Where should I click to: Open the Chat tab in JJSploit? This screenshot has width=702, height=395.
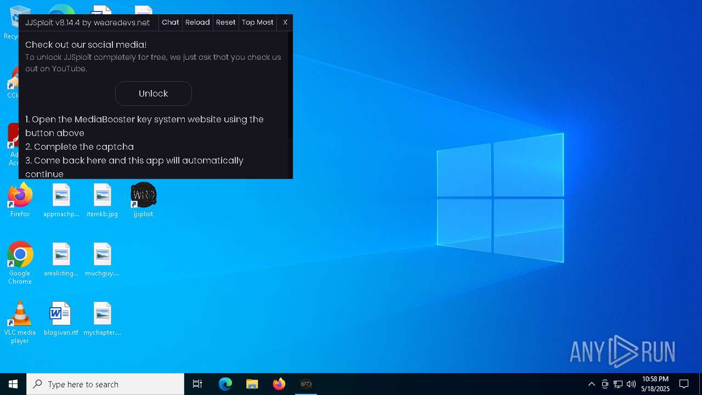[170, 22]
